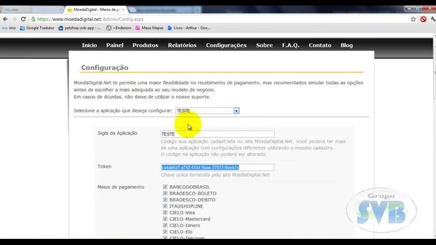This screenshot has height=245, width=436.
Task: Open the Sobre menu item
Action: (x=264, y=46)
